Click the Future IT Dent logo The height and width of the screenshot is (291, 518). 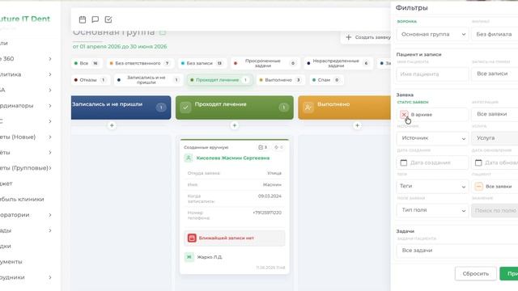point(25,19)
